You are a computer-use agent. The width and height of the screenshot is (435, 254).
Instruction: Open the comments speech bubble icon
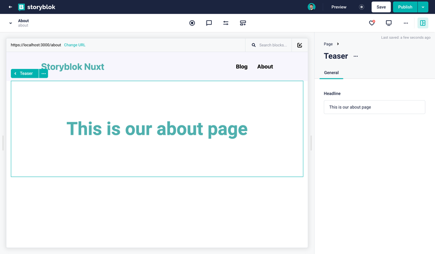click(209, 23)
